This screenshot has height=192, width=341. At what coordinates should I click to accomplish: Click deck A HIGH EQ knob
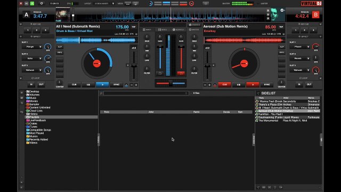tap(147, 37)
